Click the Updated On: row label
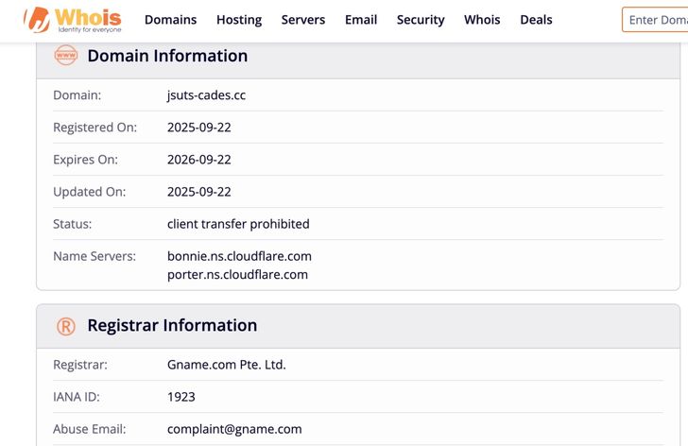688x446 pixels. 90,192
